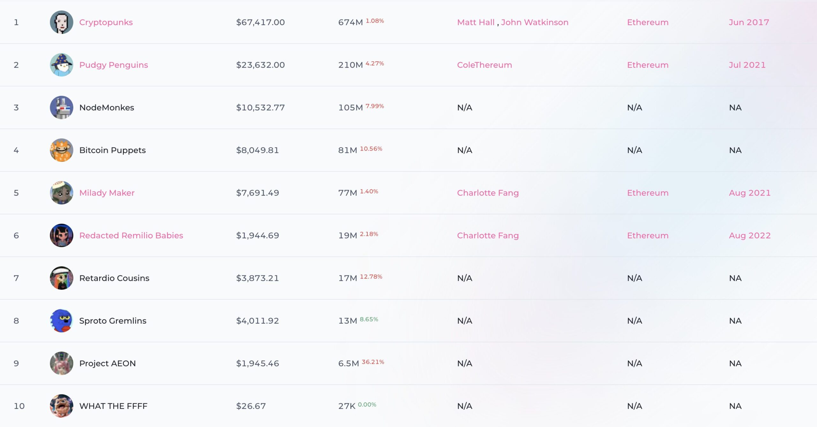Select the Redacted Remilio Babies avatar
817x427 pixels.
[62, 236]
